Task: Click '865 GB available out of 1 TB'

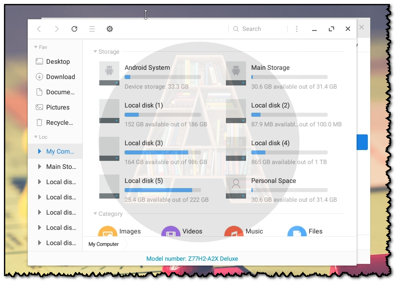Action: 289,162
